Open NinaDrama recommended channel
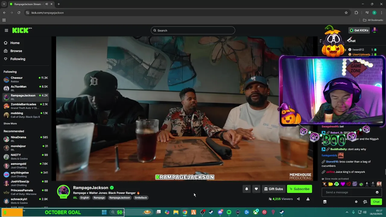 click(x=26, y=139)
